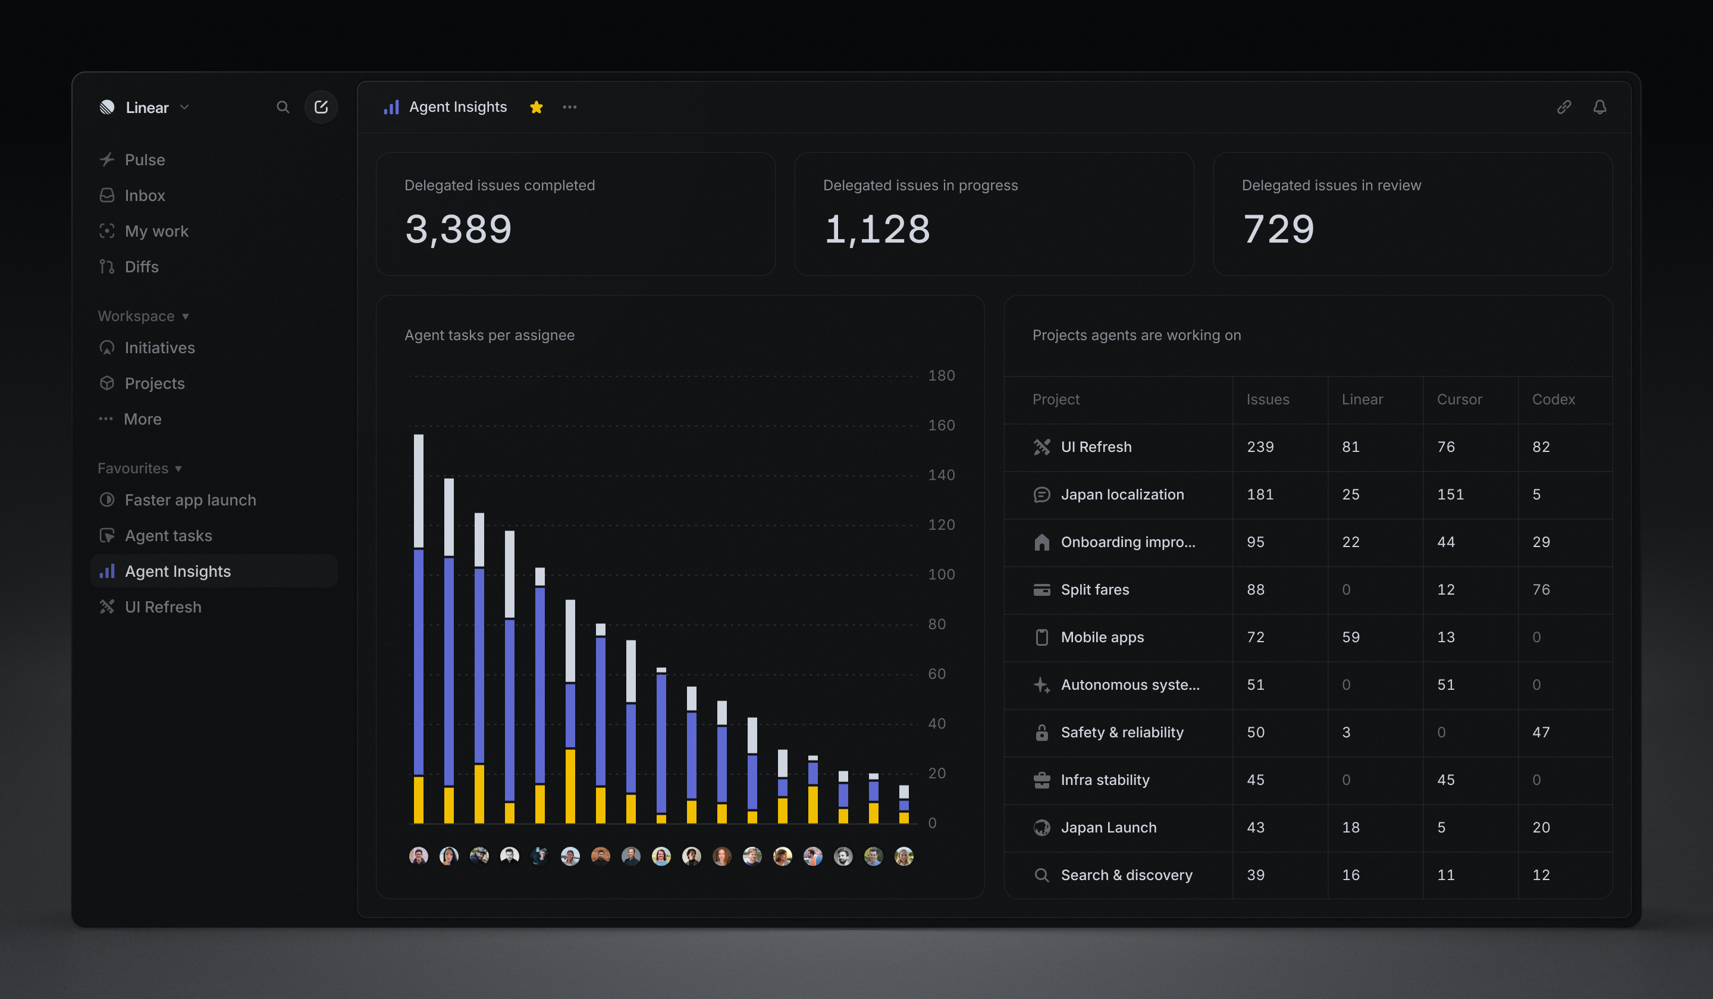Open Projects in the sidebar
Image resolution: width=1713 pixels, height=999 pixels.
tap(214, 384)
